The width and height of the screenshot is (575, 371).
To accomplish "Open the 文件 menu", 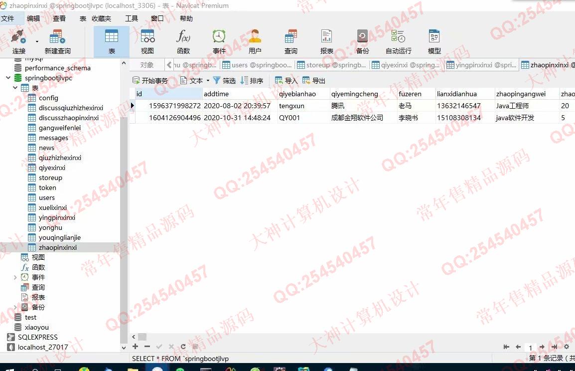I will tap(7, 18).
